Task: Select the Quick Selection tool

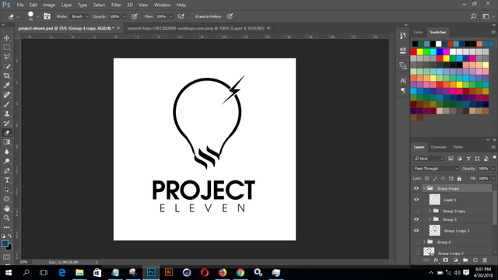Action: [x=7, y=66]
